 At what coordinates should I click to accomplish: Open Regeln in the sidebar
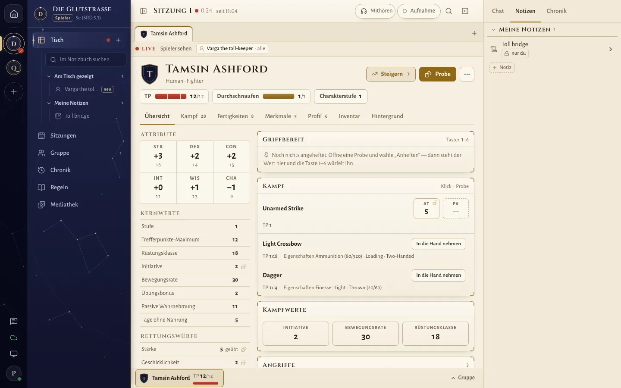point(79,188)
